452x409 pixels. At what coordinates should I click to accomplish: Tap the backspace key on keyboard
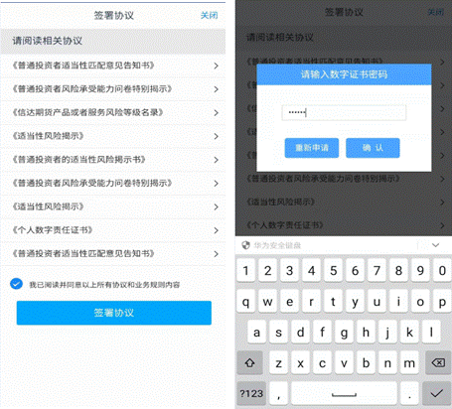click(438, 363)
